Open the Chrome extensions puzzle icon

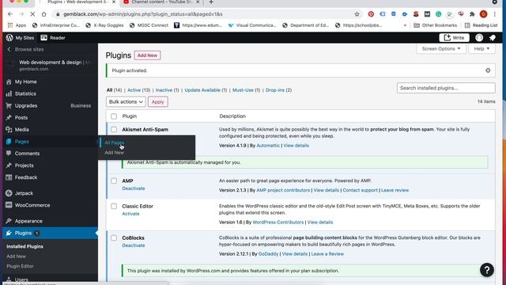click(x=472, y=14)
